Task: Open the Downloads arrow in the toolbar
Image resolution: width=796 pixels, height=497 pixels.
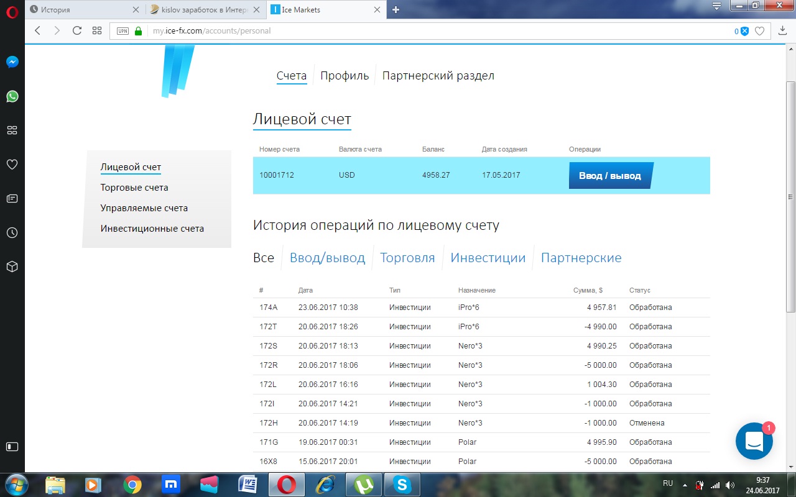Action: point(783,30)
